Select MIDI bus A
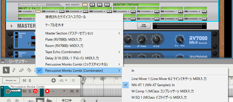 [x=85, y=5]
